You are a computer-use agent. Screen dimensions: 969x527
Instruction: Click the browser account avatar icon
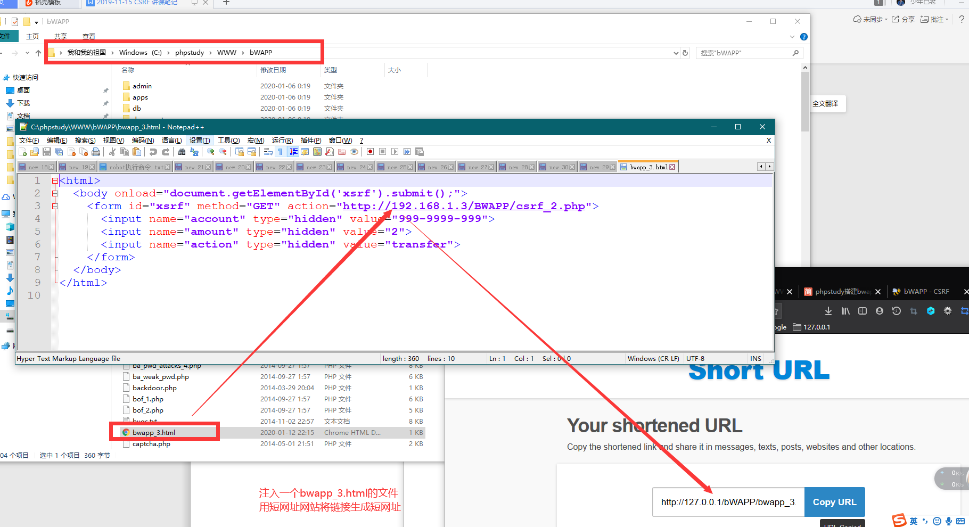(880, 311)
